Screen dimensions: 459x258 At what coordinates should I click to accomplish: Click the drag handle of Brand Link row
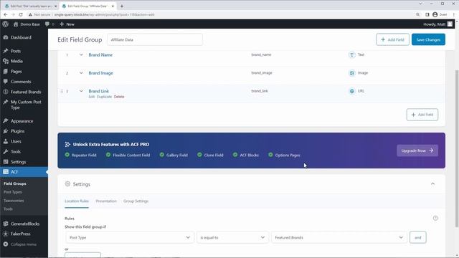point(62,91)
